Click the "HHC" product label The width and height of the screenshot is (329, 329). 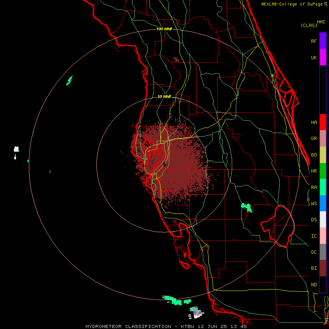321,22
